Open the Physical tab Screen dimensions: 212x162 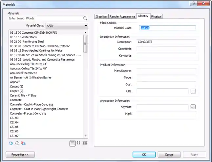tap(156, 16)
